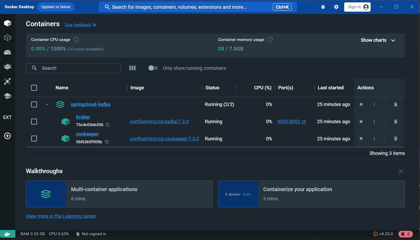Open the Builds view in the sidebar
420x240 pixels.
7,67
